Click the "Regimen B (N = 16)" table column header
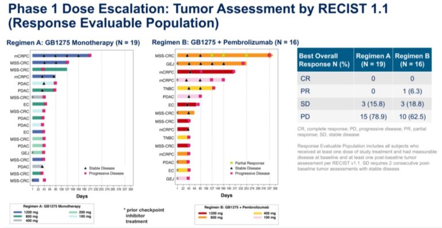 click(412, 60)
